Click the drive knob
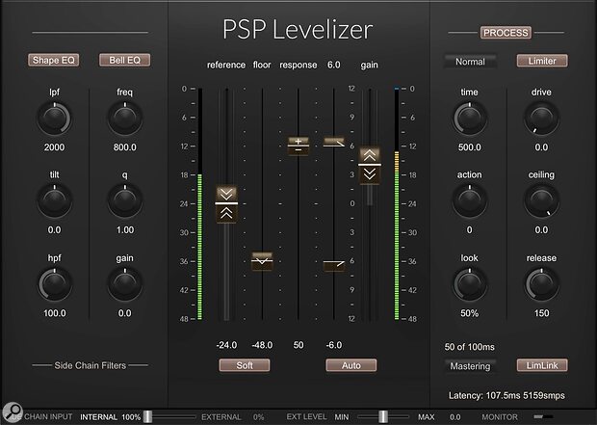Image resolution: width=597 pixels, height=425 pixels. point(541,119)
